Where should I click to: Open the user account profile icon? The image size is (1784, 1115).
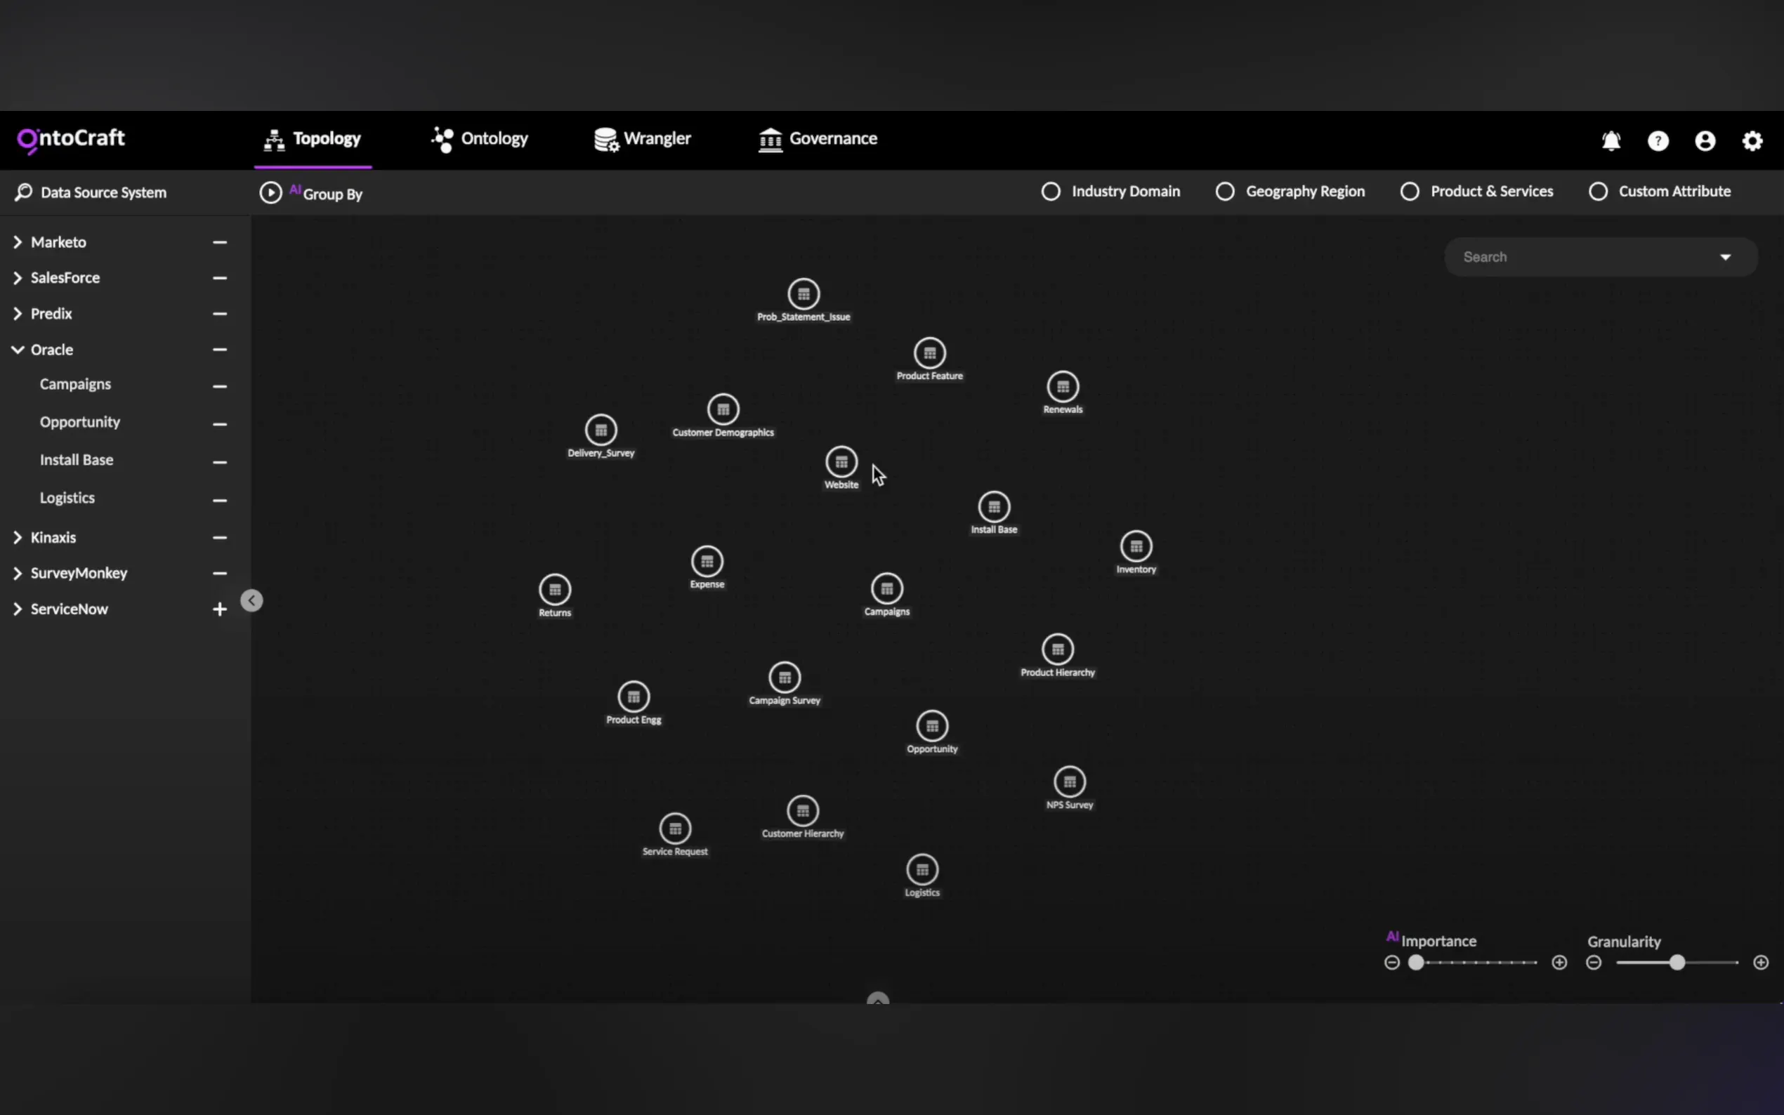click(1705, 141)
